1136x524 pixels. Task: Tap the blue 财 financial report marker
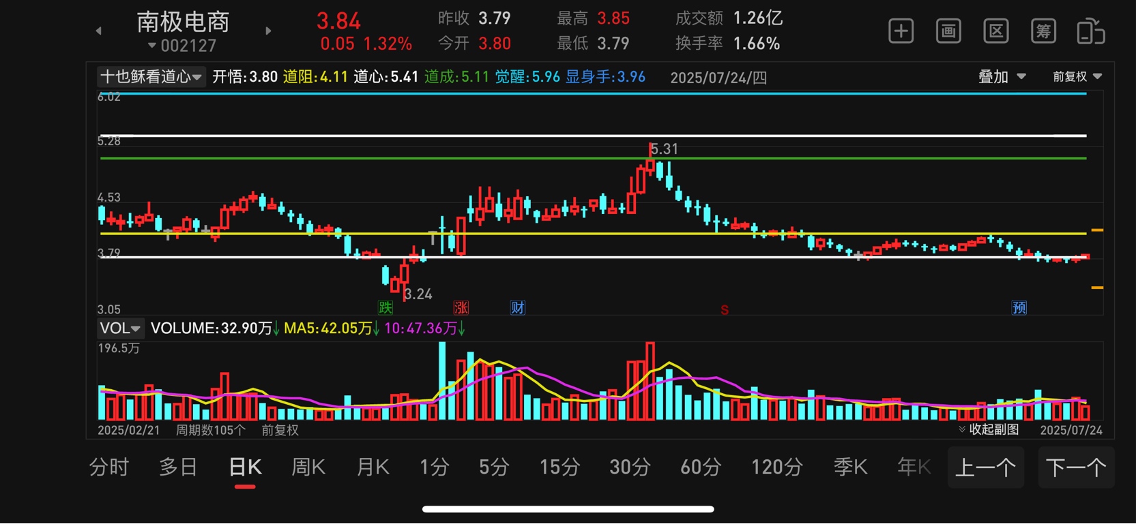click(x=518, y=307)
